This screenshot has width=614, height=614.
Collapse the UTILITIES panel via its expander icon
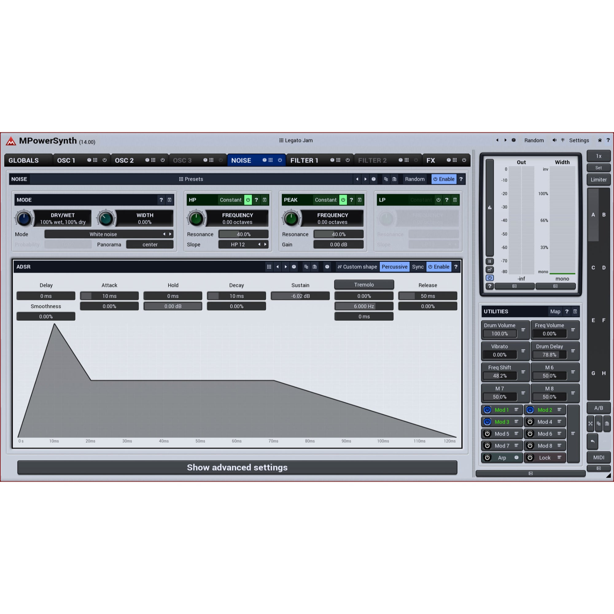click(x=575, y=311)
